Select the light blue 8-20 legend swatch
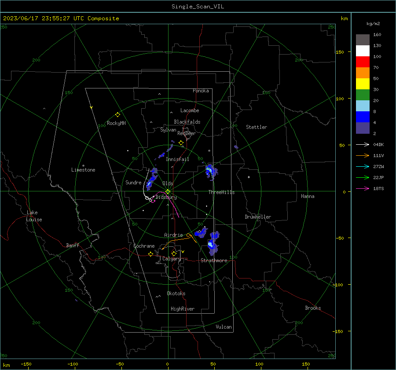This screenshot has width=396, height=370. tap(363, 106)
